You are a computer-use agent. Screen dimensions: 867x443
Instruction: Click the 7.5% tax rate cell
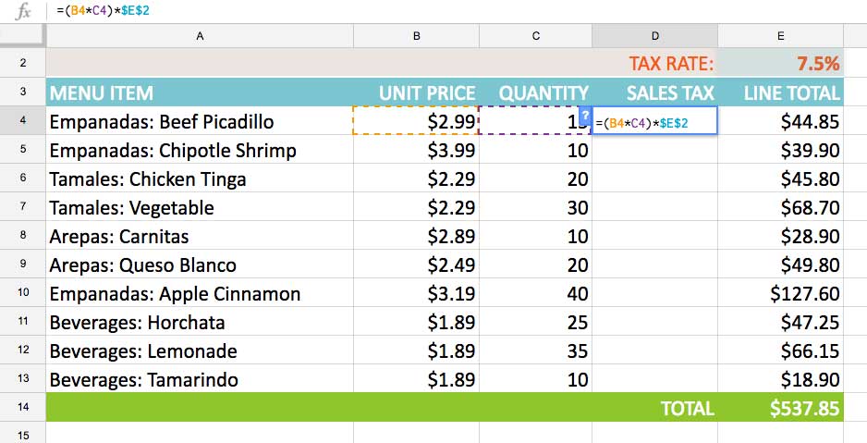pos(781,63)
